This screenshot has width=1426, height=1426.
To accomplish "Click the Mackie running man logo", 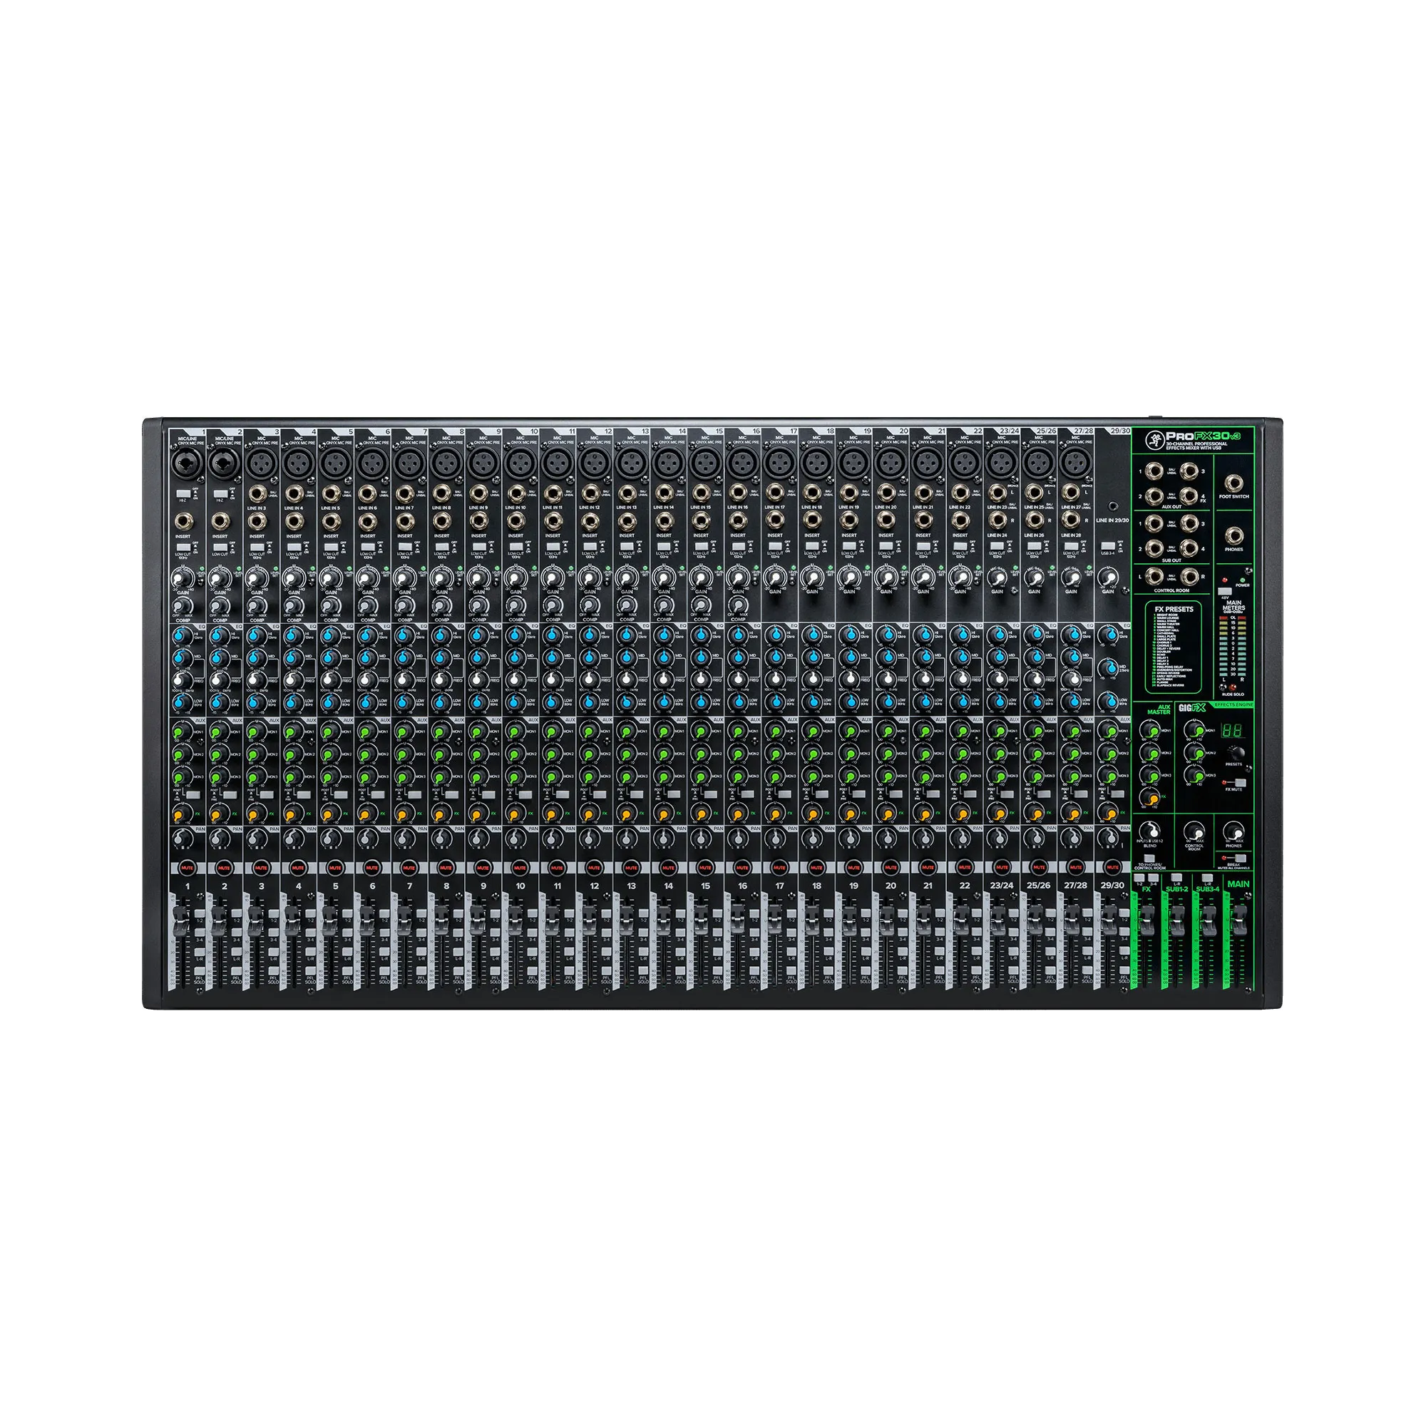I will (x=1154, y=441).
